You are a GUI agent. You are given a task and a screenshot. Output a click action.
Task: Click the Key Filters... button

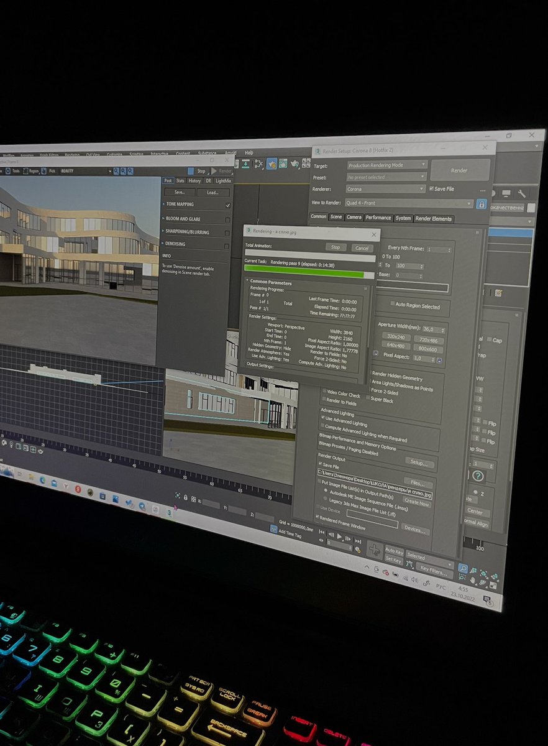pos(433,569)
